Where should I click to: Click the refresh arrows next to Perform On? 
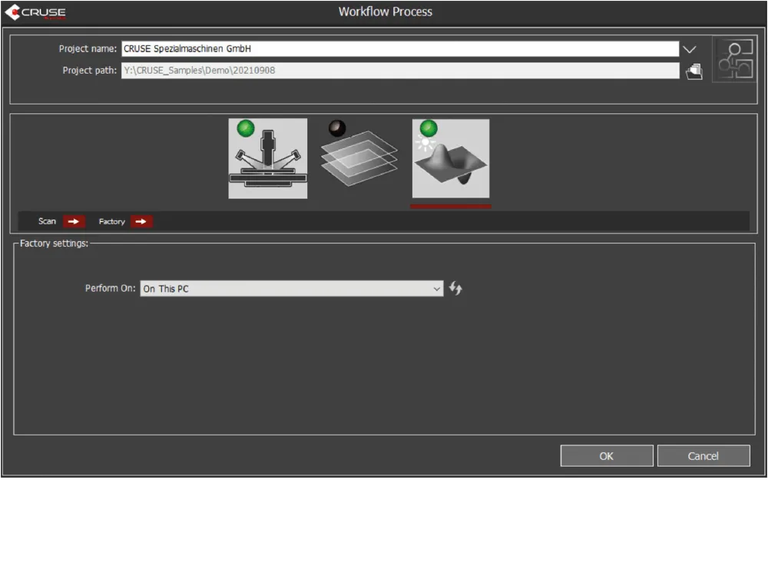click(x=456, y=289)
